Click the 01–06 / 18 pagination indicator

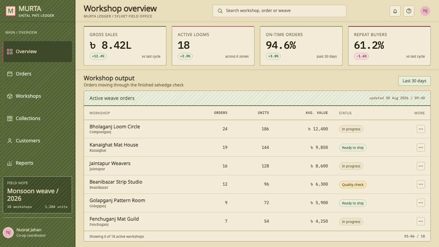[x=415, y=236]
